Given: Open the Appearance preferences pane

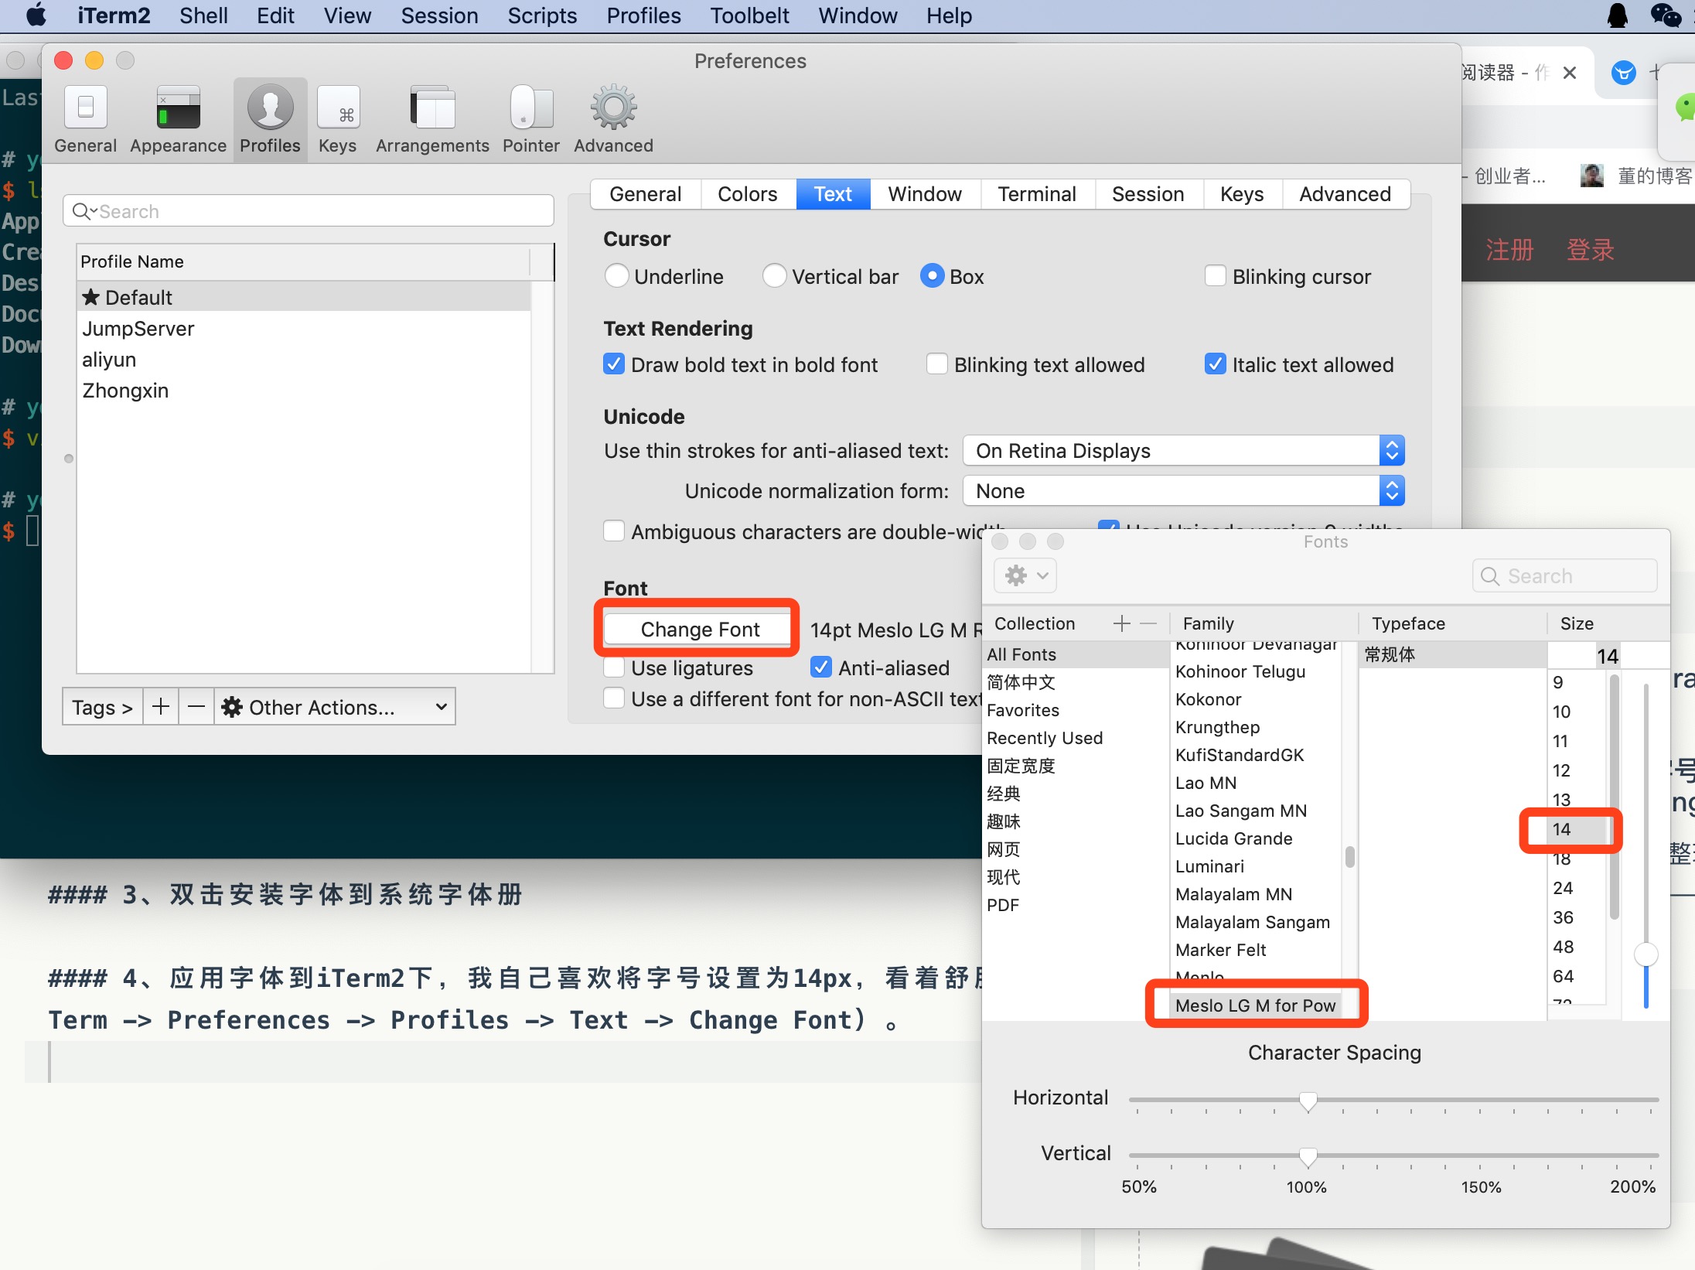Looking at the screenshot, I should tap(178, 120).
